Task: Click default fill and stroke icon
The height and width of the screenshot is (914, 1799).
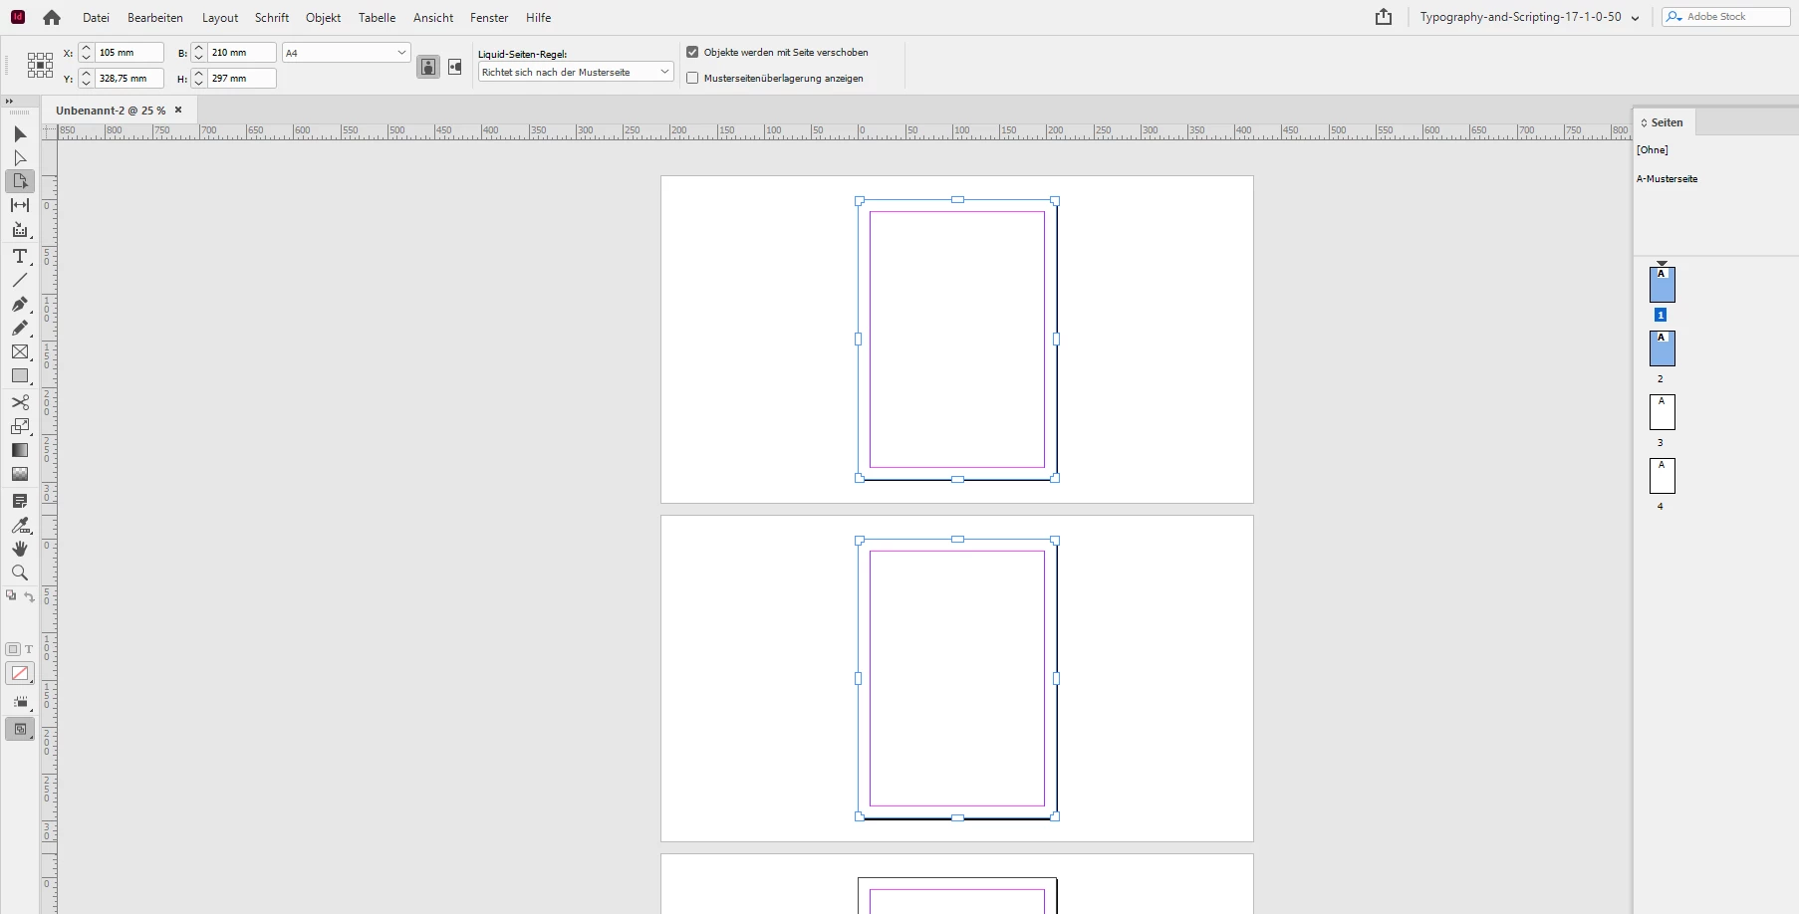Action: coord(11,595)
